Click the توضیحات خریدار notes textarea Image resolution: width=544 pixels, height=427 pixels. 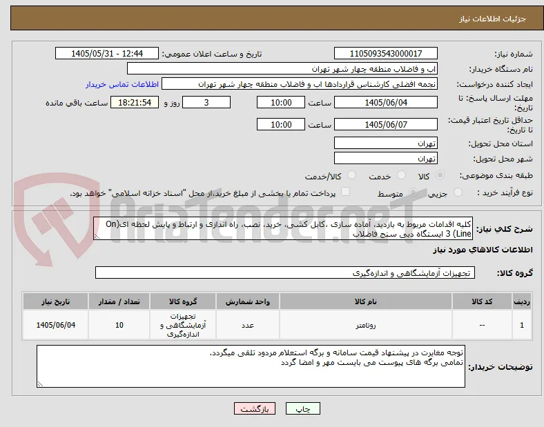click(251, 366)
